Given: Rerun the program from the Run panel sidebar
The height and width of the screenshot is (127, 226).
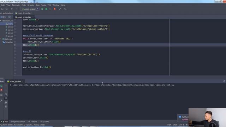Looking at the screenshot, I should point(1,86).
